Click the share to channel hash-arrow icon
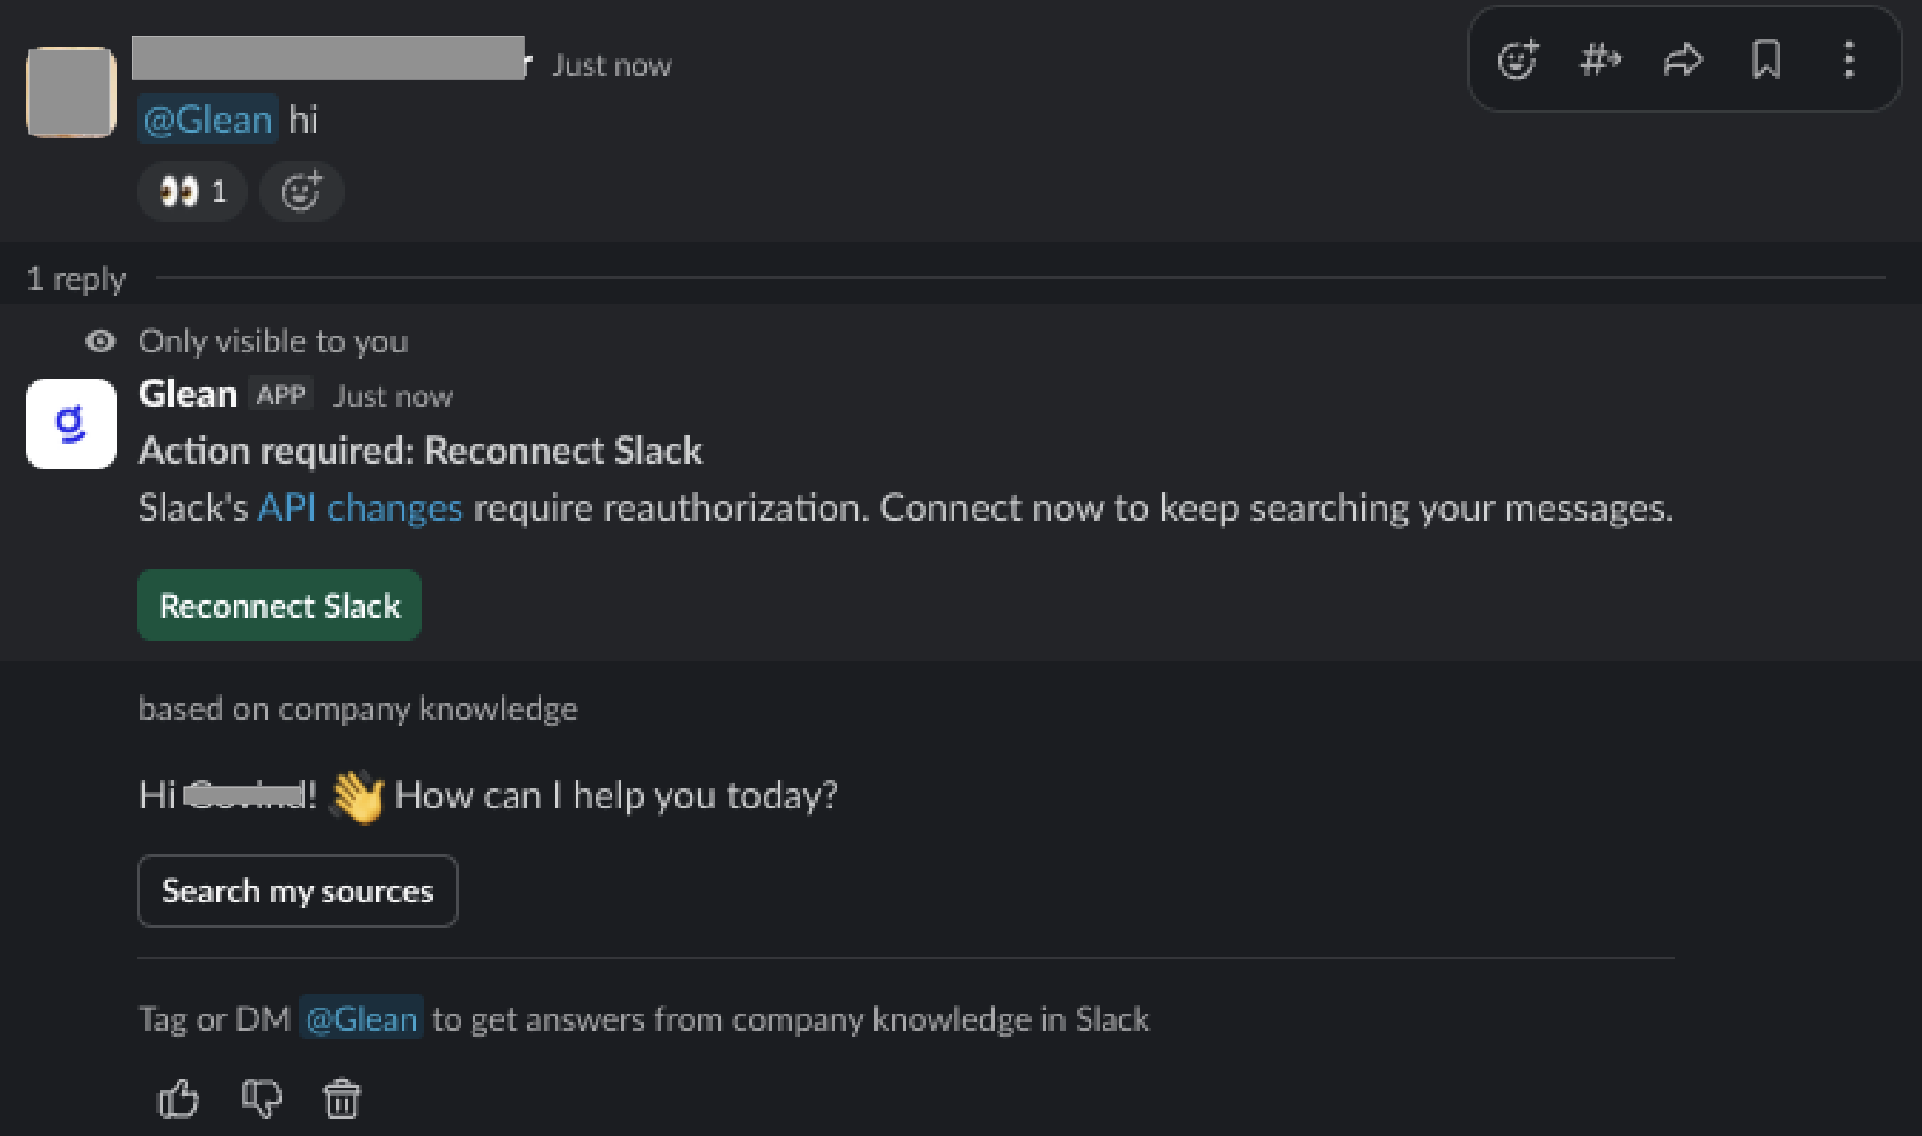Viewport: 1922px width, 1136px height. (1600, 60)
